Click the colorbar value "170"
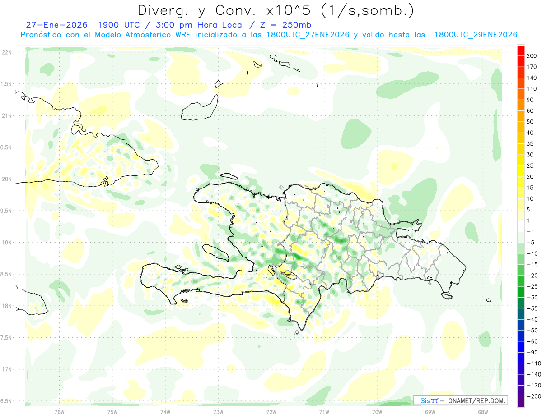542x418 pixels. [x=532, y=67]
